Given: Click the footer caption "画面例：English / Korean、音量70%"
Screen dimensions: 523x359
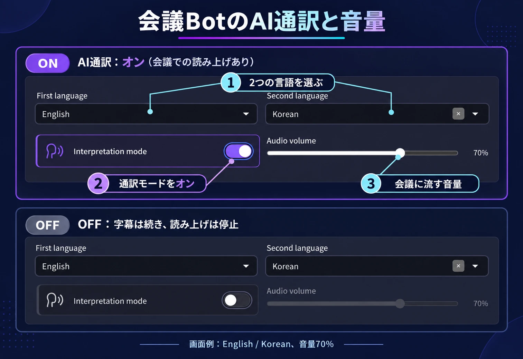Looking at the screenshot, I should click(x=261, y=344).
